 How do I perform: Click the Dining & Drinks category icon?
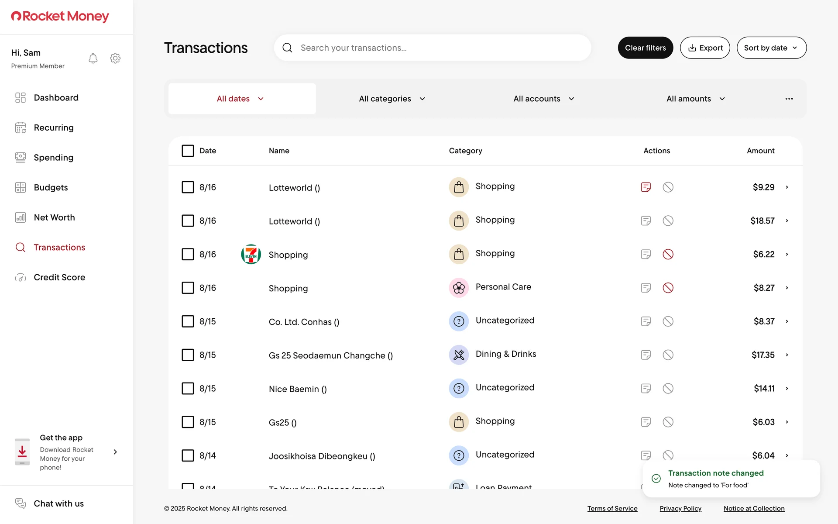458,355
